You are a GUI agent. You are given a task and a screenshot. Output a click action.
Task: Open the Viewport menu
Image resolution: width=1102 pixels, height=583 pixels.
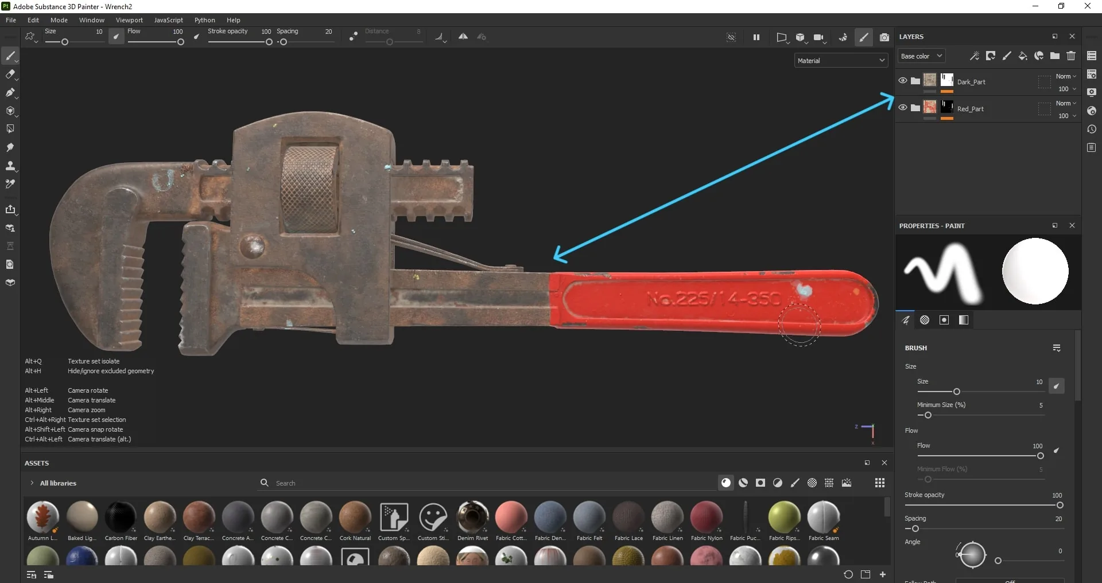(129, 20)
